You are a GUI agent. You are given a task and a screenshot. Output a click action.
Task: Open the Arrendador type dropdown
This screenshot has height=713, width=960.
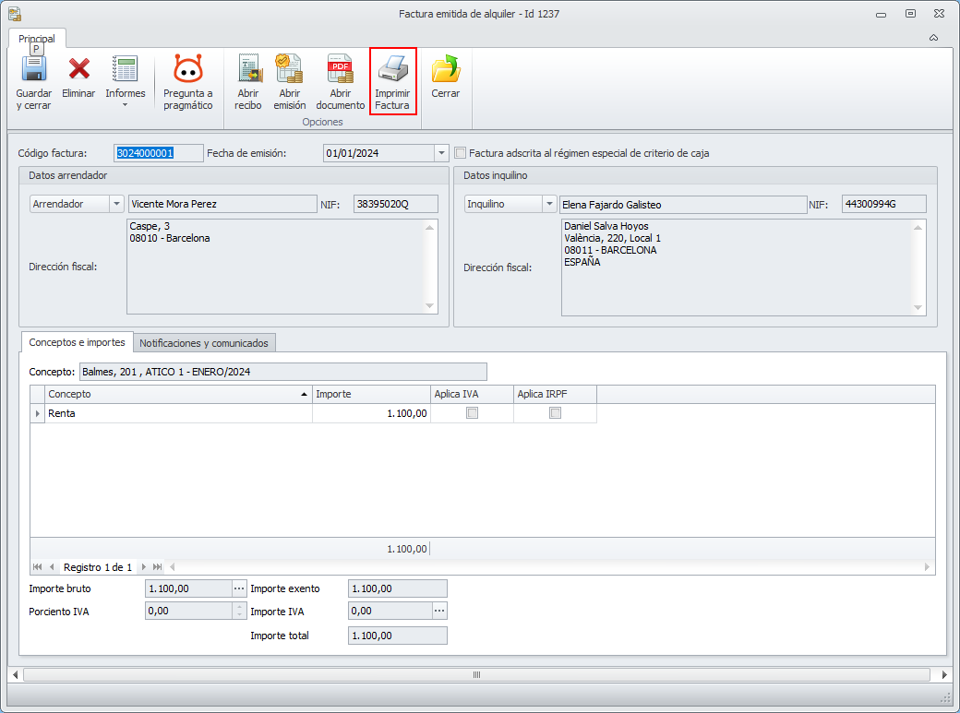coord(116,205)
